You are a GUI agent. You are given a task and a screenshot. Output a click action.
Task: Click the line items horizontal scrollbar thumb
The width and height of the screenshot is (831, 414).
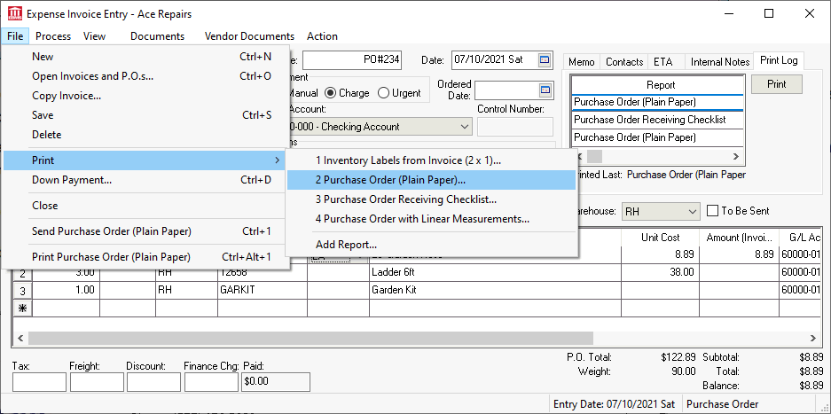click(x=310, y=338)
